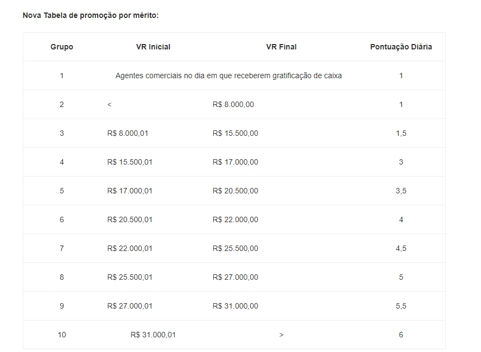Click the daily score 3,5 cell
This screenshot has height=352, width=481.
coord(401,191)
